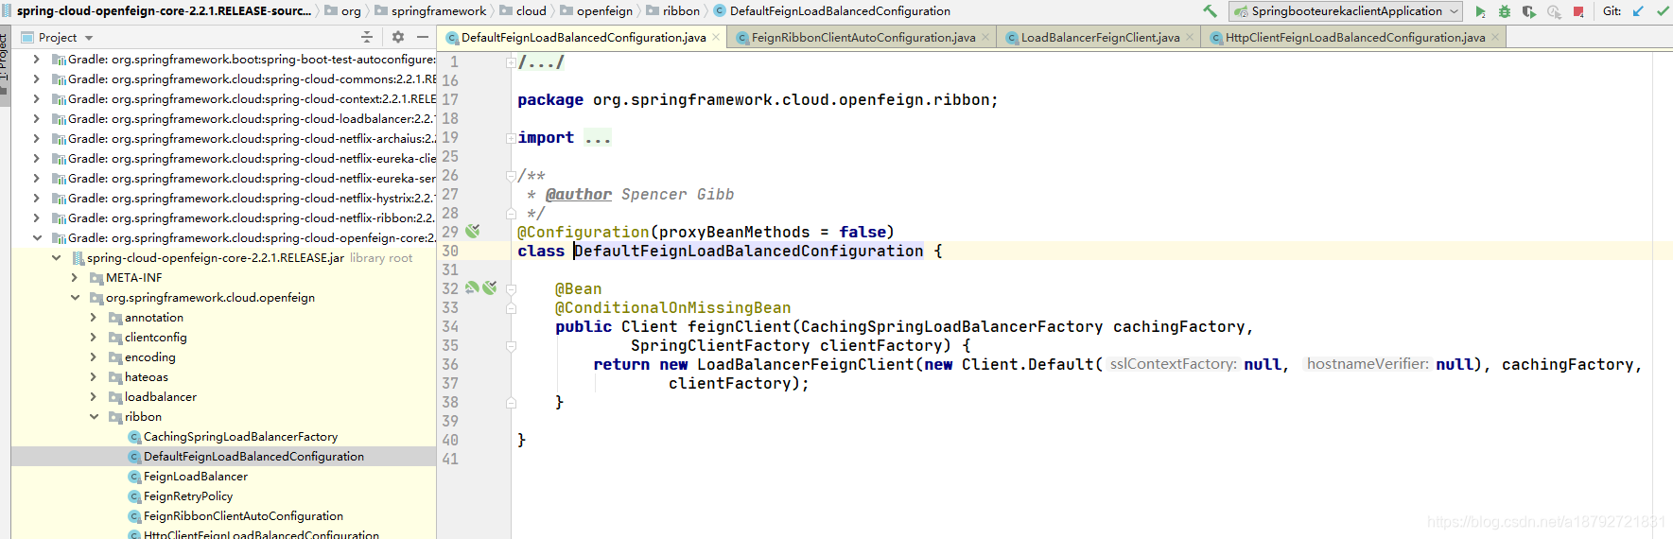Image resolution: width=1673 pixels, height=539 pixels.
Task: Open Project panel settings gear
Action: [x=398, y=37]
